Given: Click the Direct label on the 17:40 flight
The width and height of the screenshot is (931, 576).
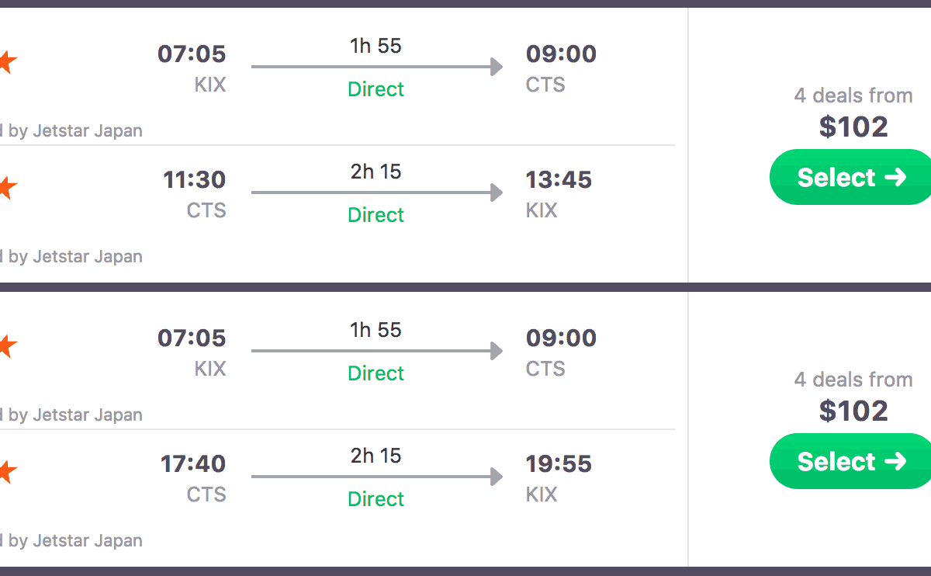Looking at the screenshot, I should pyautogui.click(x=376, y=499).
